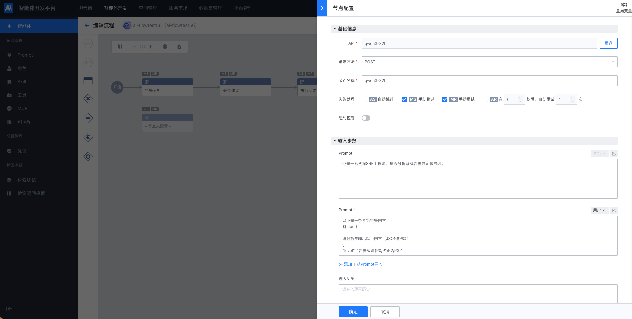Select 智能体 sidebar item
The image size is (632, 319).
[x=39, y=26]
